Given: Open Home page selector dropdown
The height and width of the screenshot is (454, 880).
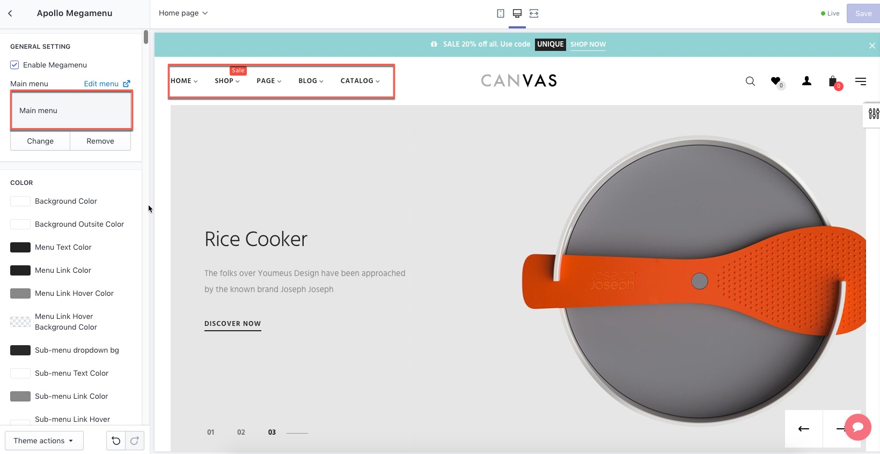Looking at the screenshot, I should pos(183,13).
